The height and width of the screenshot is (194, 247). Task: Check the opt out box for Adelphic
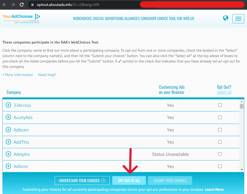[220, 154]
